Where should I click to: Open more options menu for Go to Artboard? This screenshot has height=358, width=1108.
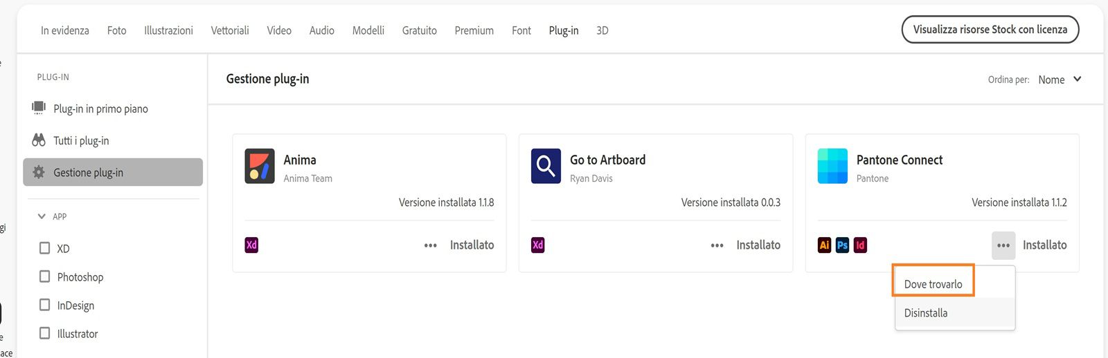coord(717,245)
